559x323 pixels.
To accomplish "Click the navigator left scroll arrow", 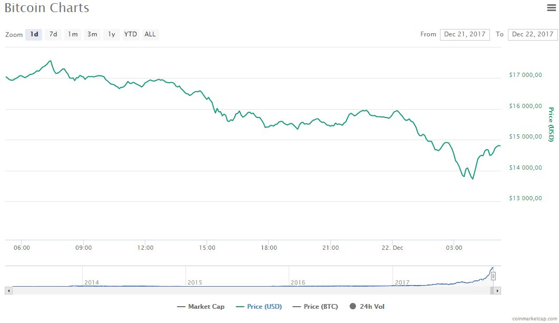I will click(x=8, y=291).
